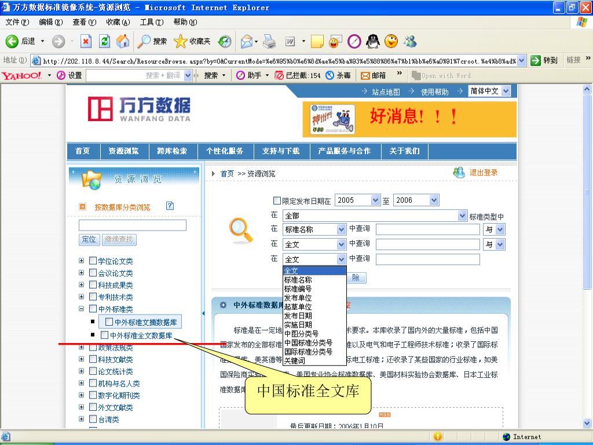Screen dimensions: 593x445
Task: Check the 会议论文类 checkbox
Action: click(93, 272)
